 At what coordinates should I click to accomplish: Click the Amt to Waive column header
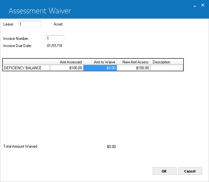click(x=100, y=62)
